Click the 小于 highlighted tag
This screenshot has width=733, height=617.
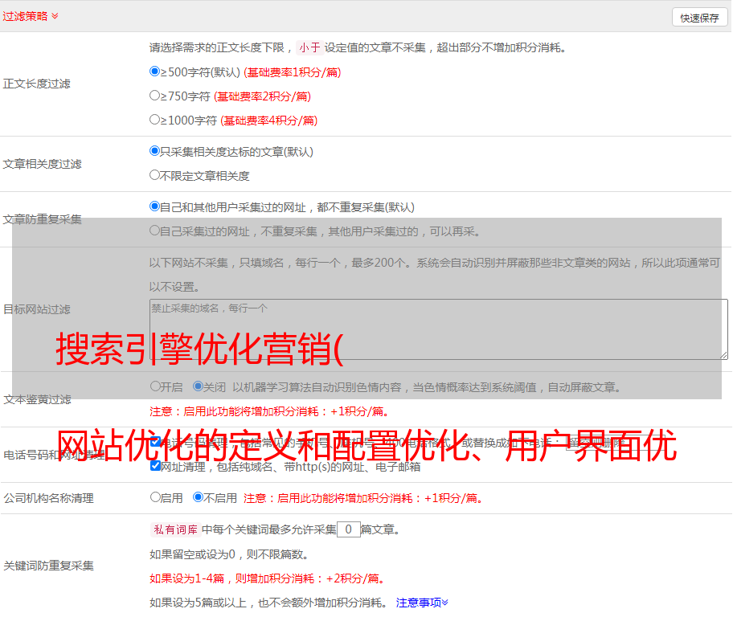pyautogui.click(x=310, y=47)
